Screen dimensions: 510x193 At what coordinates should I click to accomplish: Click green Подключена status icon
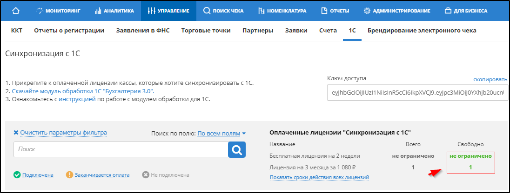click(x=17, y=175)
